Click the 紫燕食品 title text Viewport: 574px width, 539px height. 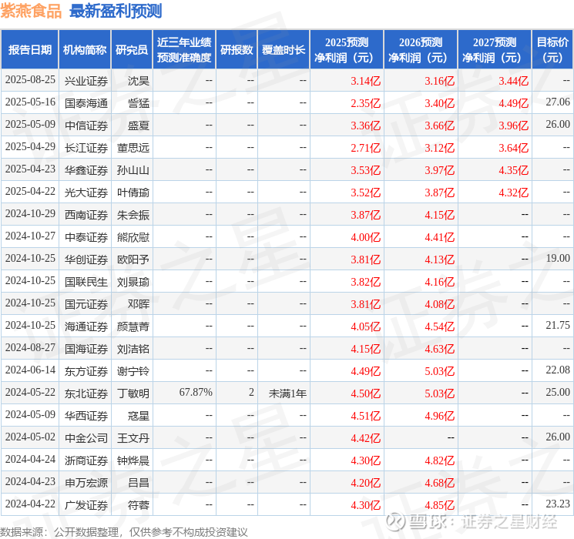[x=31, y=11]
